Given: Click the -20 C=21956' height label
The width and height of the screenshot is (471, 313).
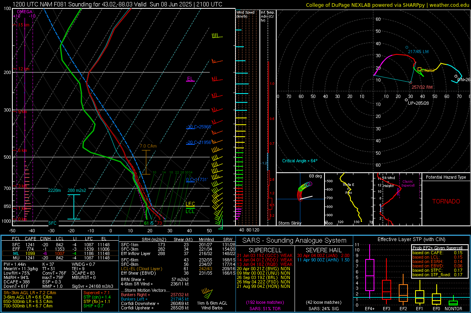Looking at the screenshot, I should tap(199, 142).
